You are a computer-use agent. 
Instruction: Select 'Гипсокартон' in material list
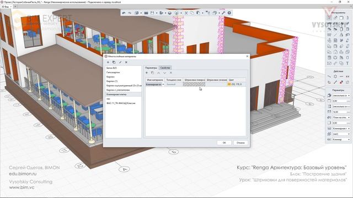[124, 72]
